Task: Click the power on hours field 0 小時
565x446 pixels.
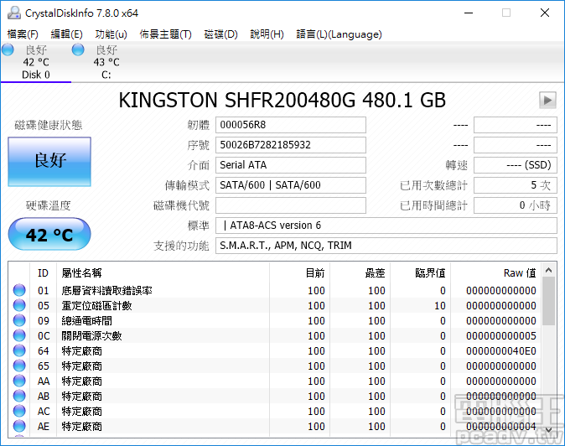Action: click(x=516, y=205)
